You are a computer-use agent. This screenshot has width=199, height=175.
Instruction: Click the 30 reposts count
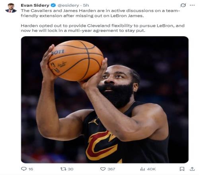pos(70,169)
